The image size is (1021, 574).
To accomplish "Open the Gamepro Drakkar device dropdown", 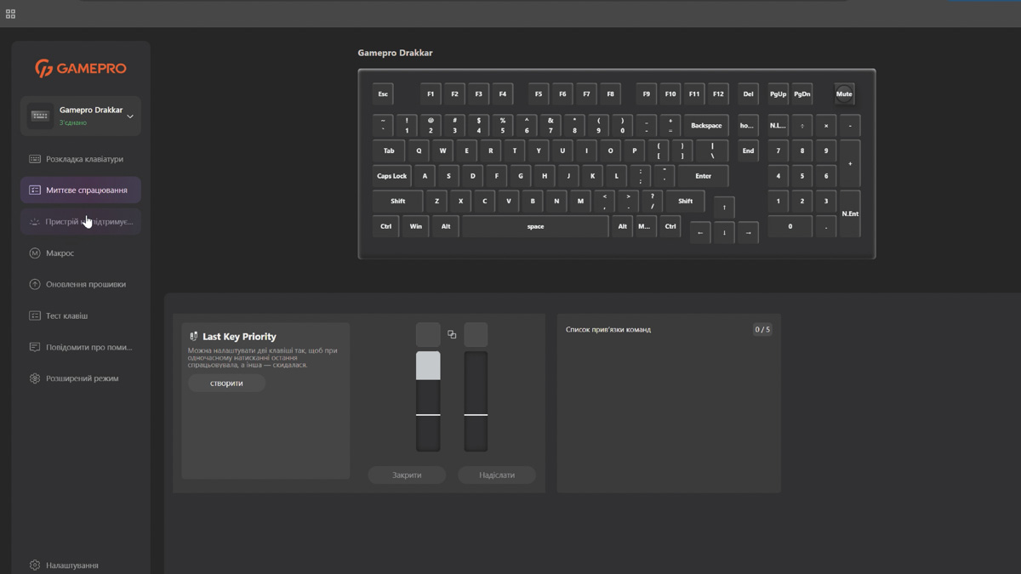I will [x=81, y=116].
